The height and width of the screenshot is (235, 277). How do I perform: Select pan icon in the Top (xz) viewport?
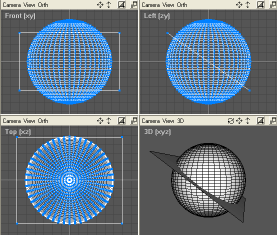pos(100,121)
